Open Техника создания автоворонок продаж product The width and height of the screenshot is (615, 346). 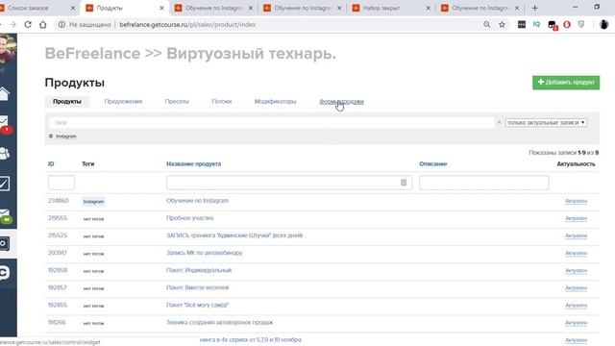tap(220, 323)
